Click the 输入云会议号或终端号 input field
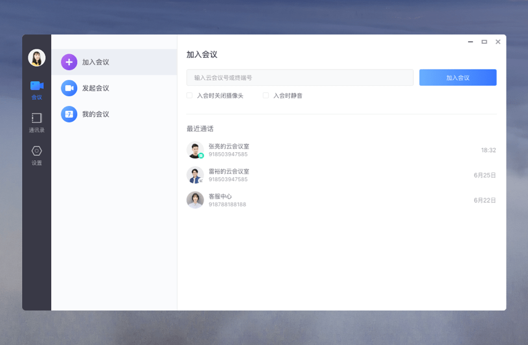This screenshot has width=528, height=345. (300, 78)
